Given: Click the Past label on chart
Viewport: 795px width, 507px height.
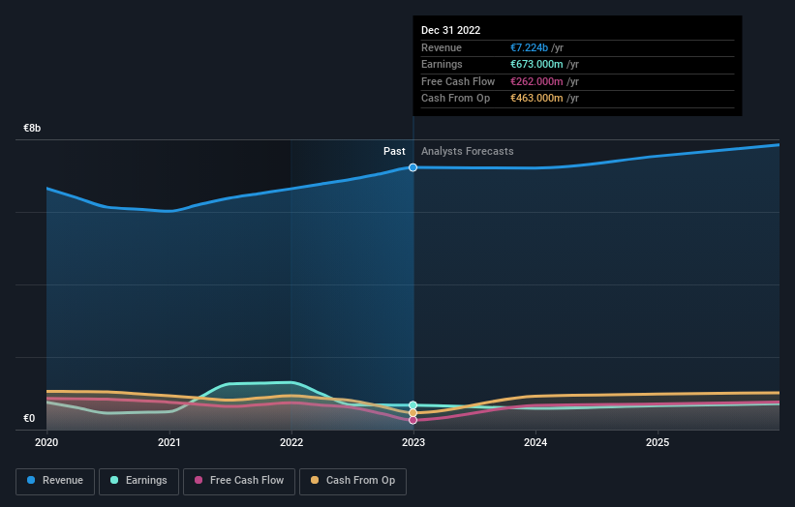Looking at the screenshot, I should pos(394,152).
